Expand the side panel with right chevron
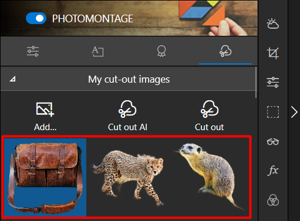Viewport: 300px width, 221px height. pos(294,112)
